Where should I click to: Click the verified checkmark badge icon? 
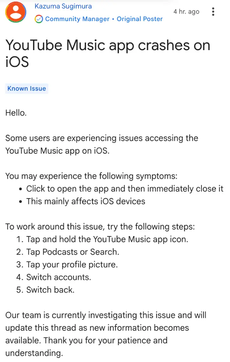39,19
